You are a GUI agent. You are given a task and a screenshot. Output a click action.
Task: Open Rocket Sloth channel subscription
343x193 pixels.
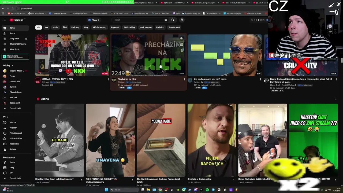click(x=15, y=103)
